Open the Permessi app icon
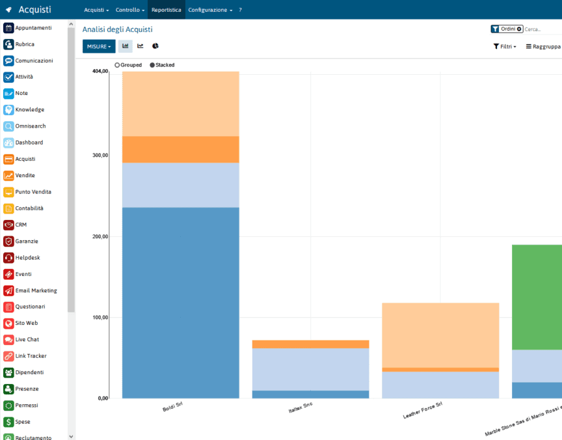Viewport: 562px width, 440px height. [x=8, y=406]
